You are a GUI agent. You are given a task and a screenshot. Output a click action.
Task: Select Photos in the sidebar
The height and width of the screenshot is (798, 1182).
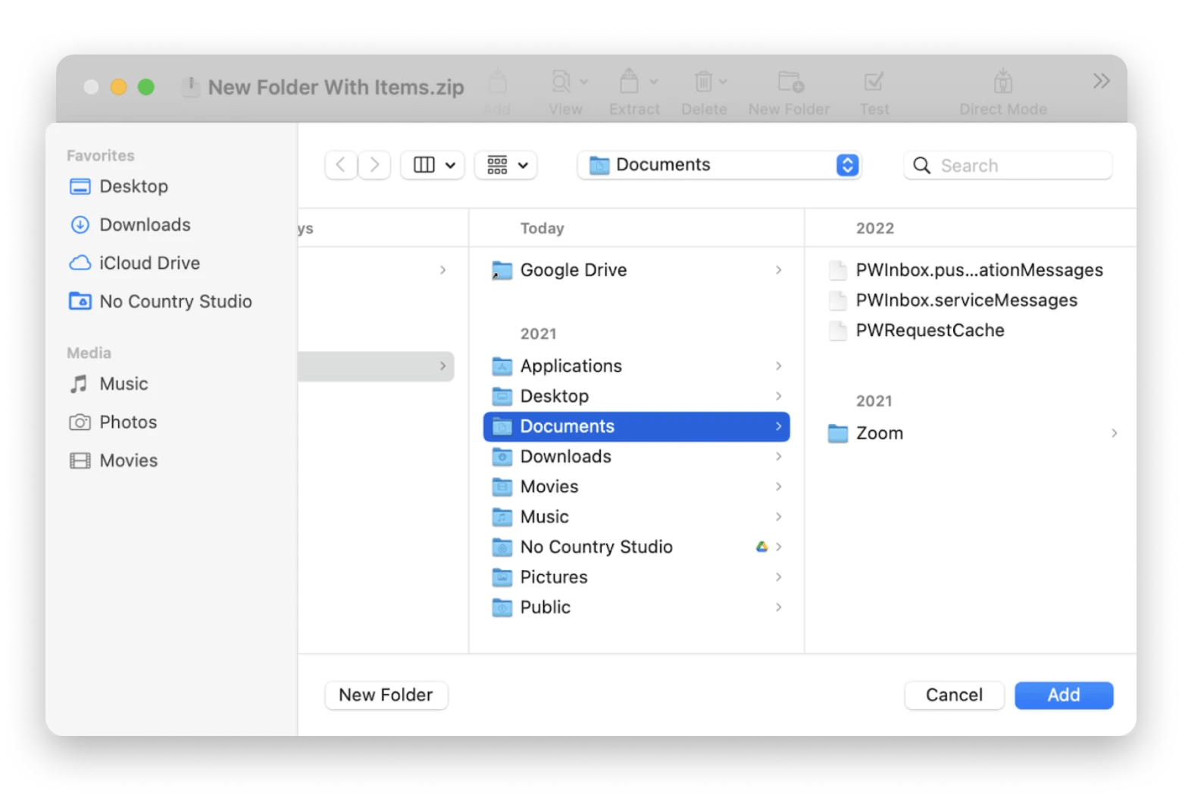coord(127,422)
